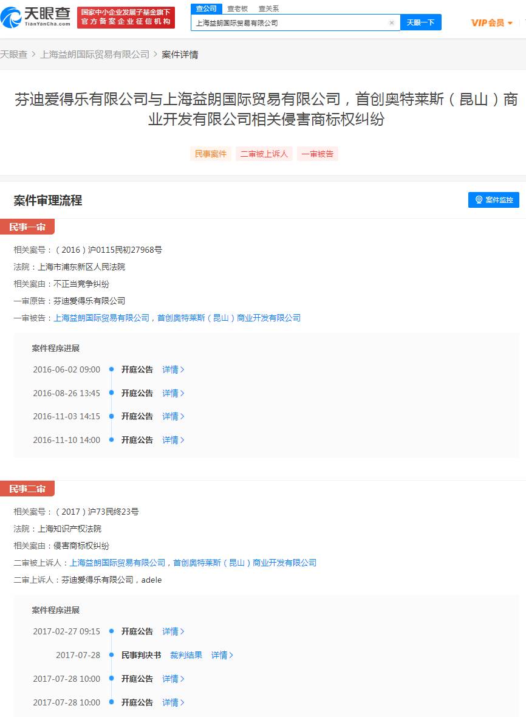Switch to the 查关系 tab

pos(268,9)
